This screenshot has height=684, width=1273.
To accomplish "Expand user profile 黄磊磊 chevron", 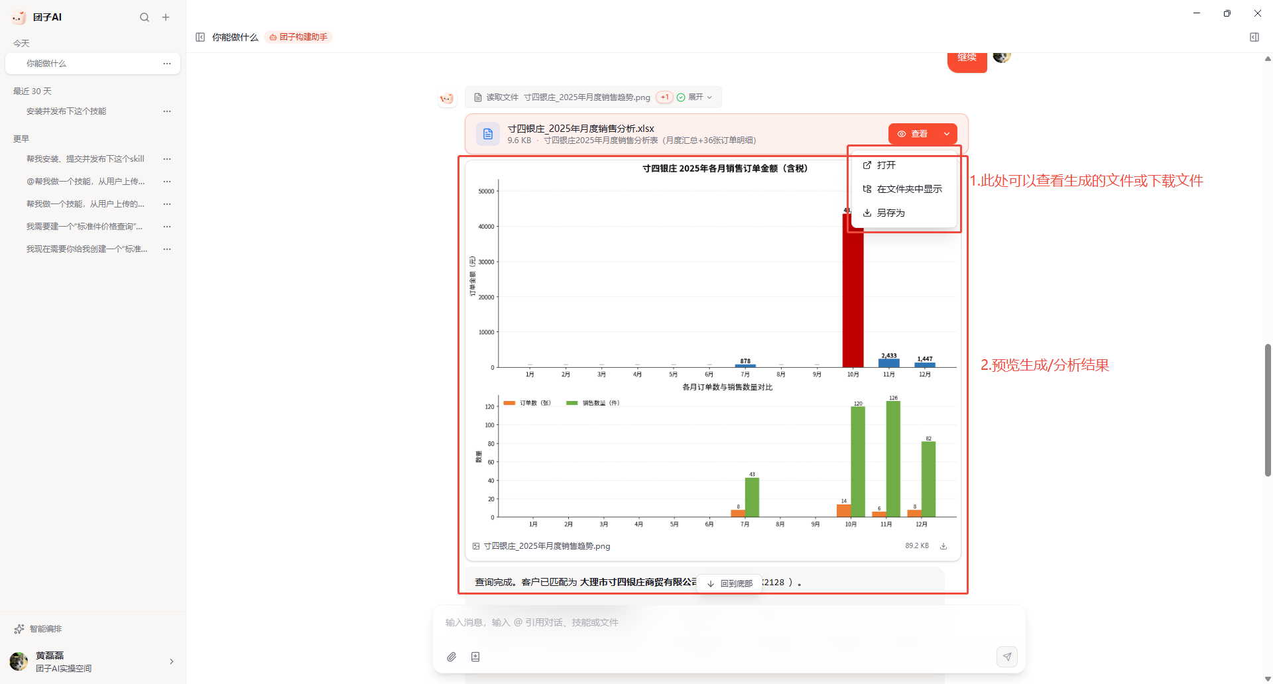I will [172, 661].
